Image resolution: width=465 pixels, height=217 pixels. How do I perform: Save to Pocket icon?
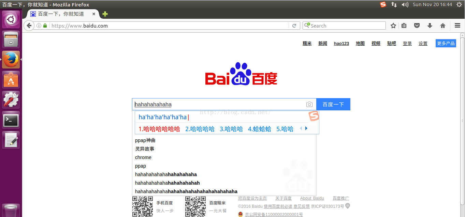(x=417, y=26)
